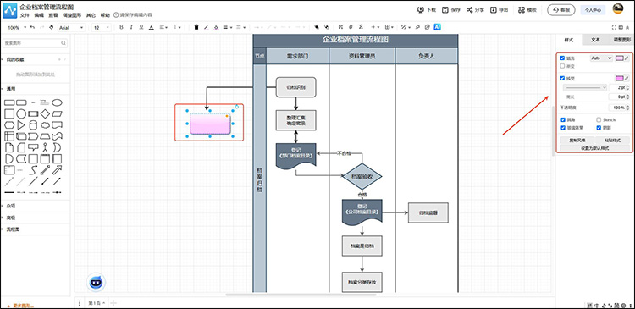Click the download icon in header

pos(421,9)
